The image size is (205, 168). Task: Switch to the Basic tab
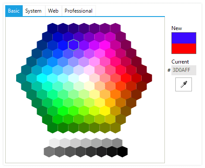point(14,11)
